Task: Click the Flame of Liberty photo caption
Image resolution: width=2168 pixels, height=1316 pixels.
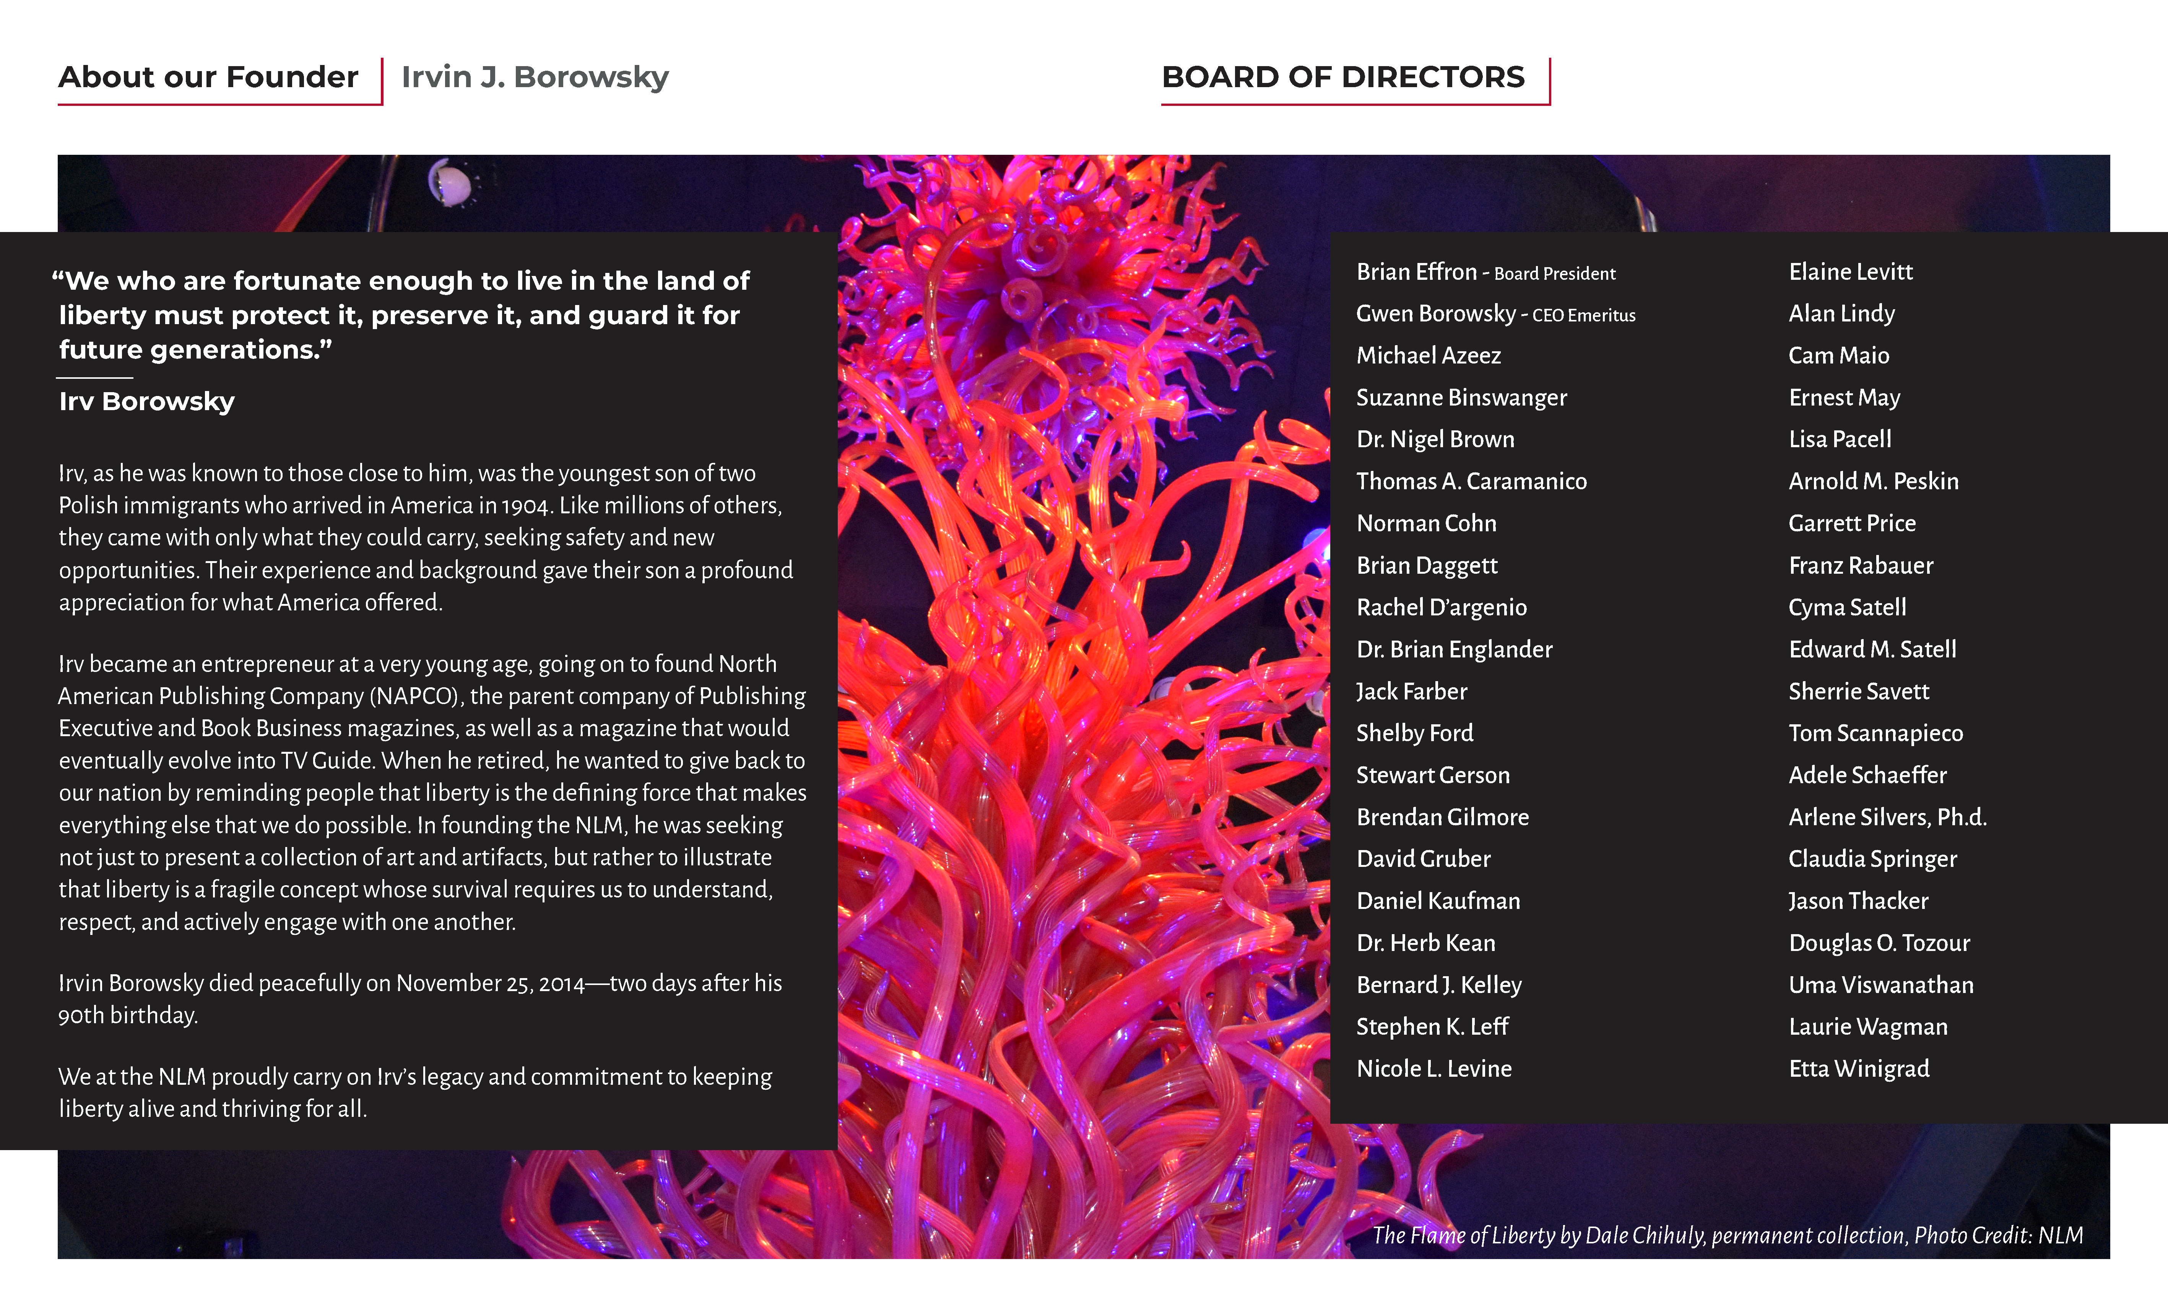Action: coord(1727,1236)
